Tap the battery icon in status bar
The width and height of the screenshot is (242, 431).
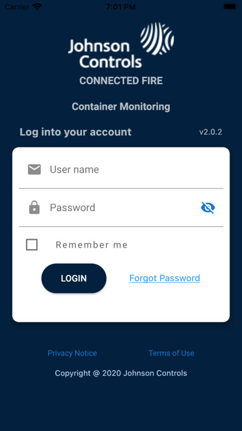(230, 7)
